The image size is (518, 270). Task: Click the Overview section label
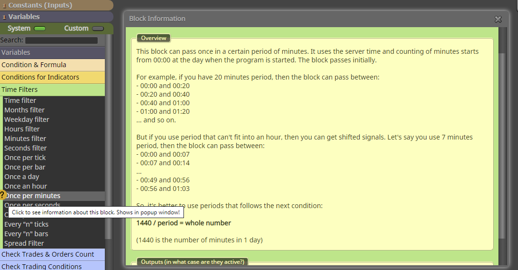click(153, 38)
